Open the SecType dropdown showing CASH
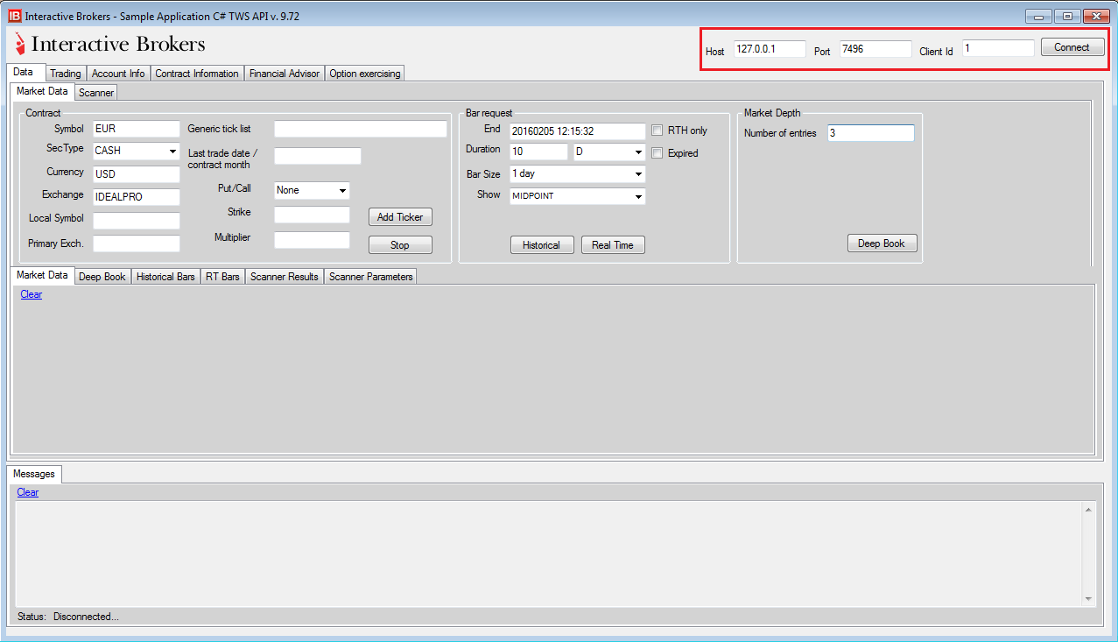The image size is (1118, 642). pyautogui.click(x=136, y=151)
